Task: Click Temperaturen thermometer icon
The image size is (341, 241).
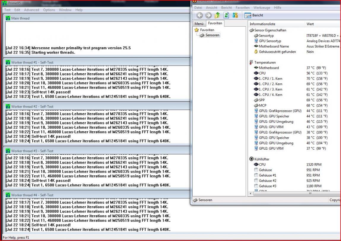Action: [251, 62]
